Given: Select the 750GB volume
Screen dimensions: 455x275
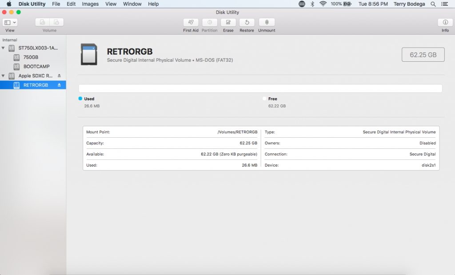Looking at the screenshot, I should [31, 57].
